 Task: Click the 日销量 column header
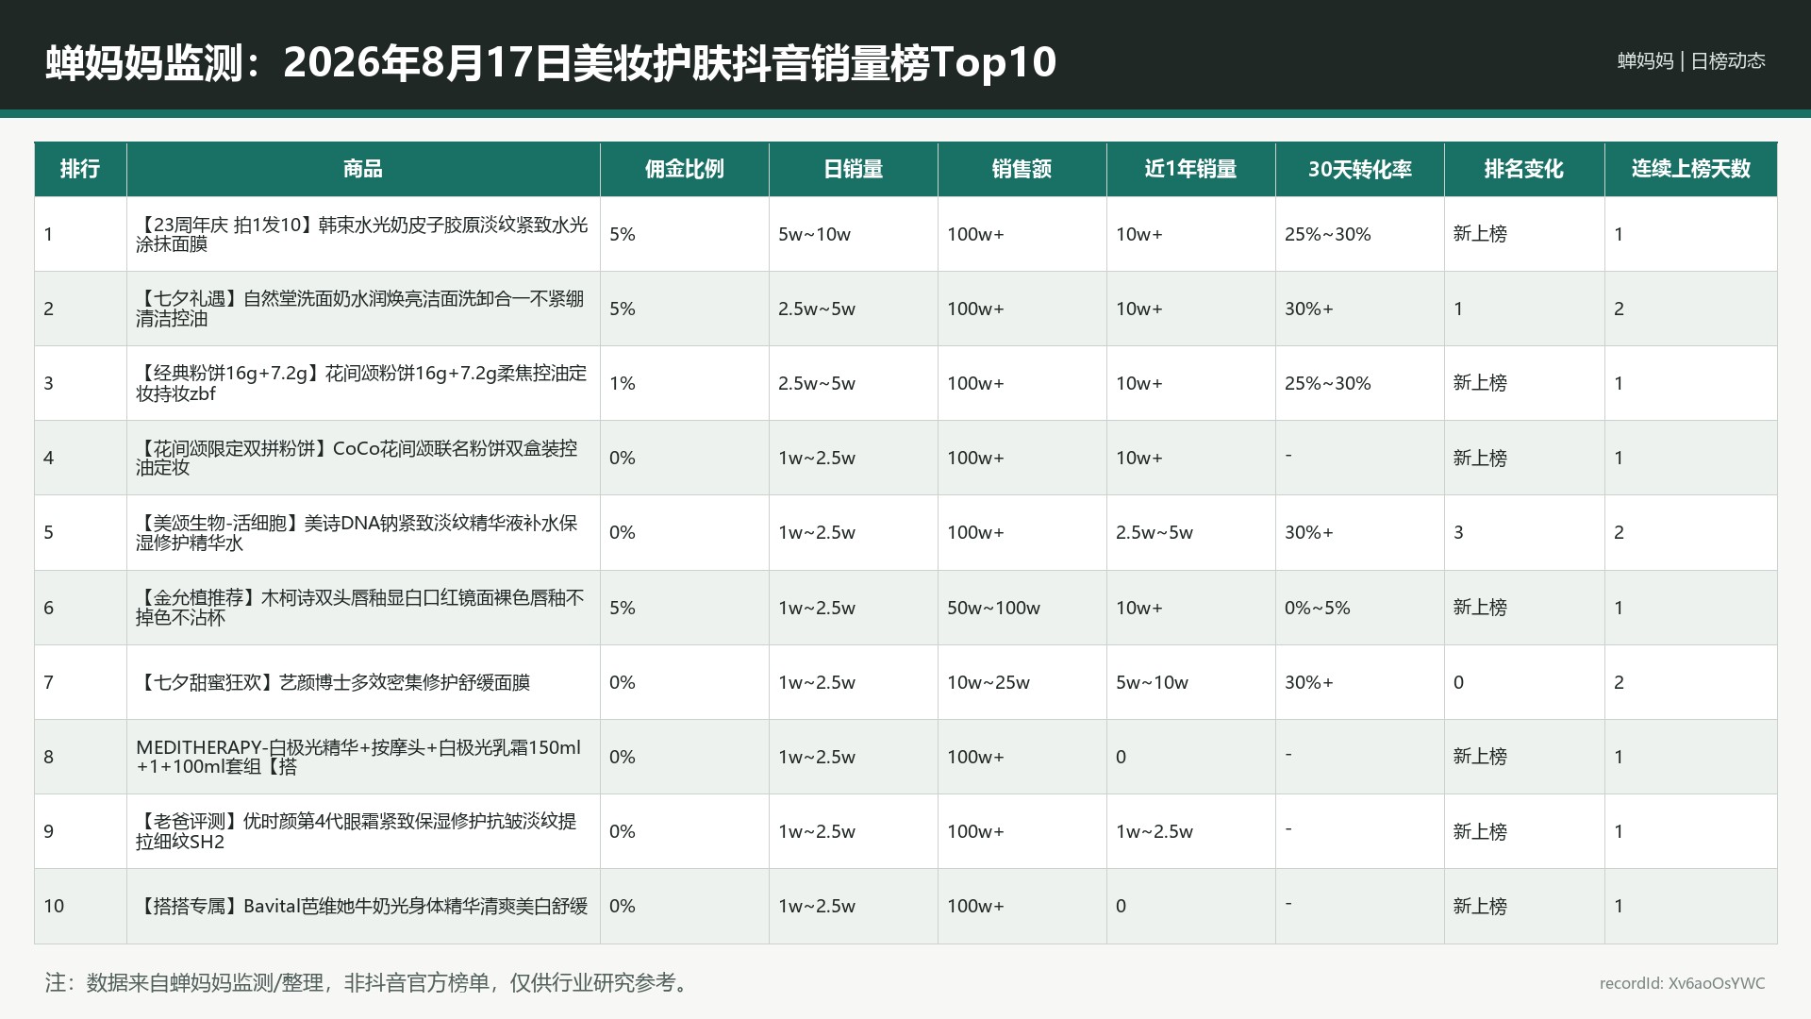coord(854,169)
